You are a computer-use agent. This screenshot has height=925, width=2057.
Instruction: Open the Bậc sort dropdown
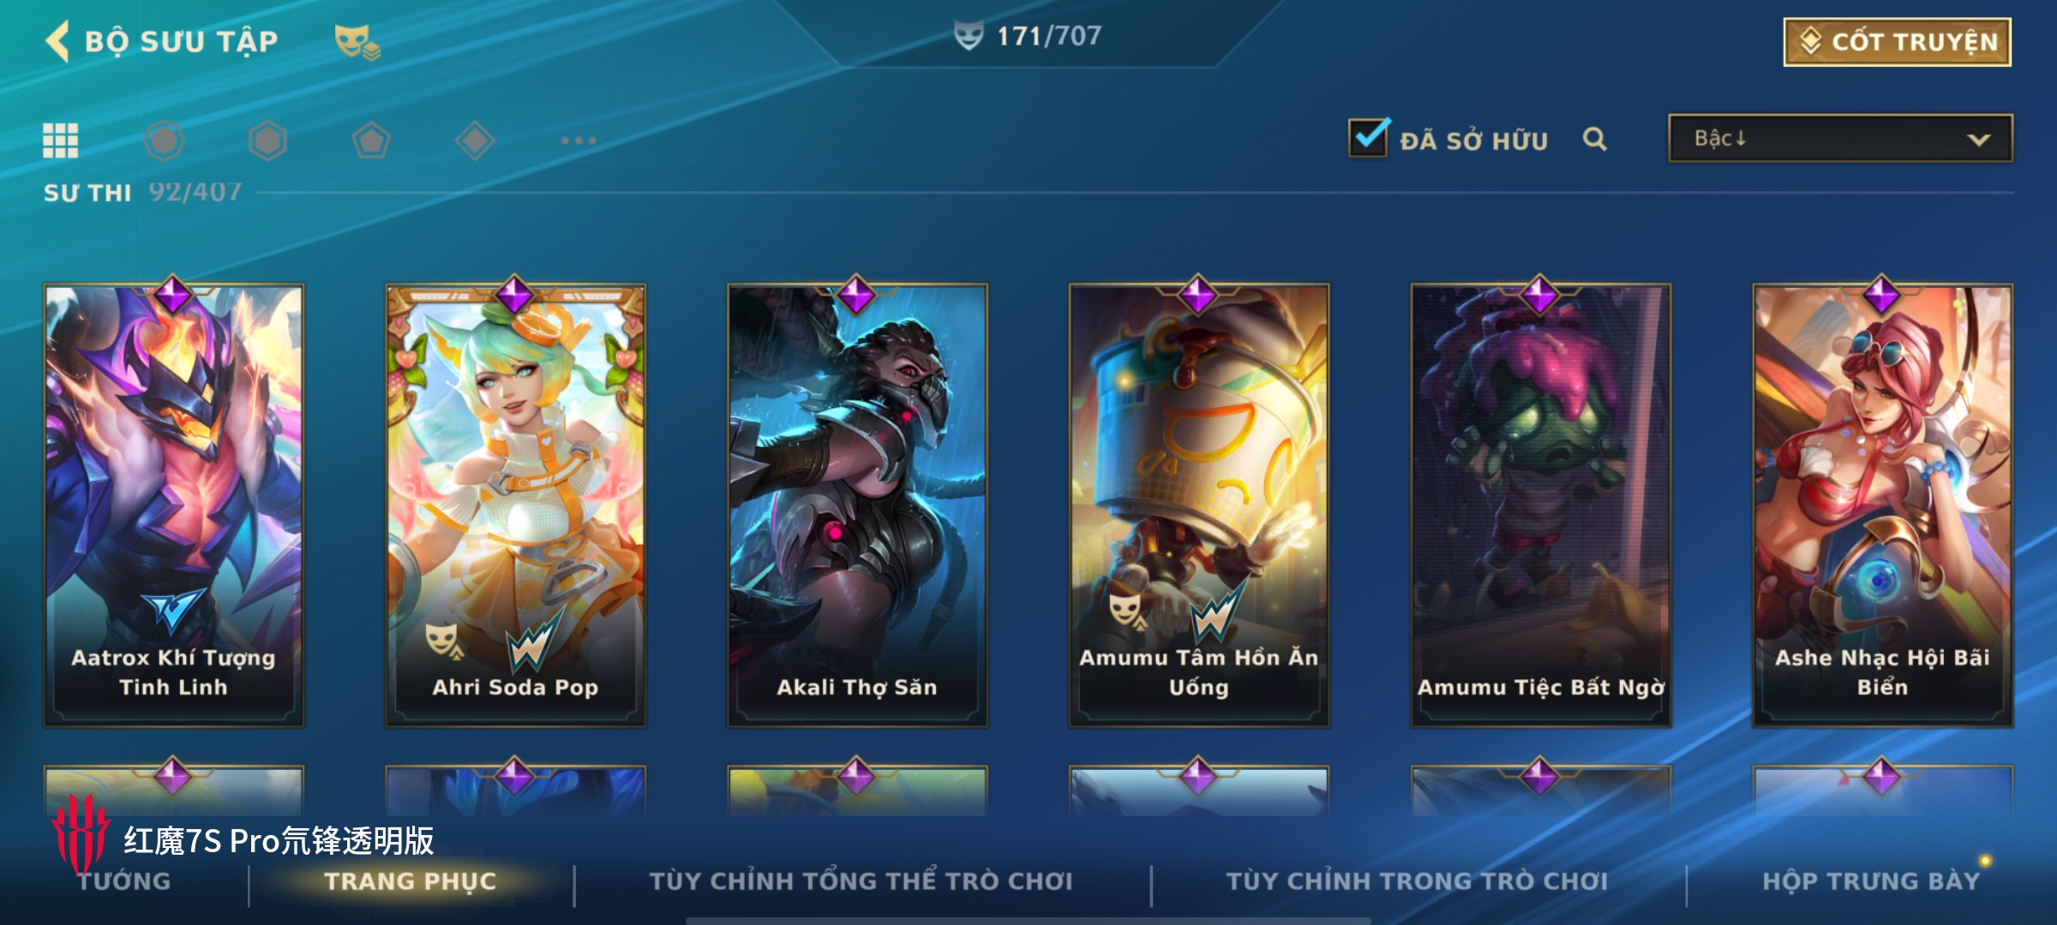1840,138
